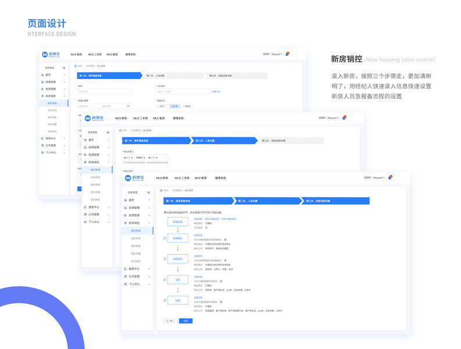Click the 成交 flow step box
This screenshot has width=461, height=349.
coord(177,280)
